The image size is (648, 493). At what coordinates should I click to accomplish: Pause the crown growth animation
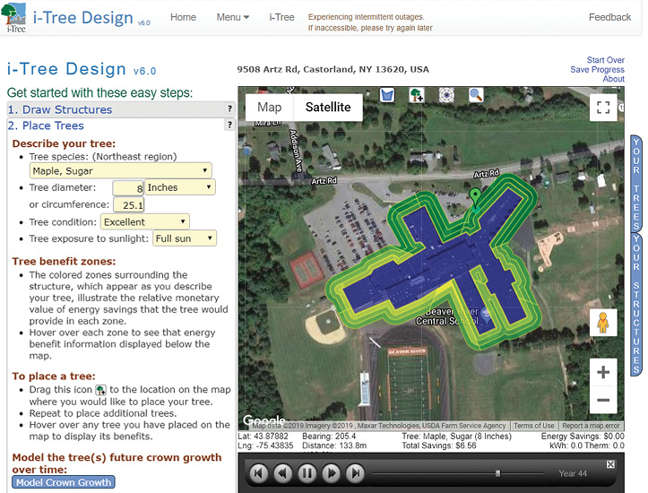pyautogui.click(x=307, y=472)
